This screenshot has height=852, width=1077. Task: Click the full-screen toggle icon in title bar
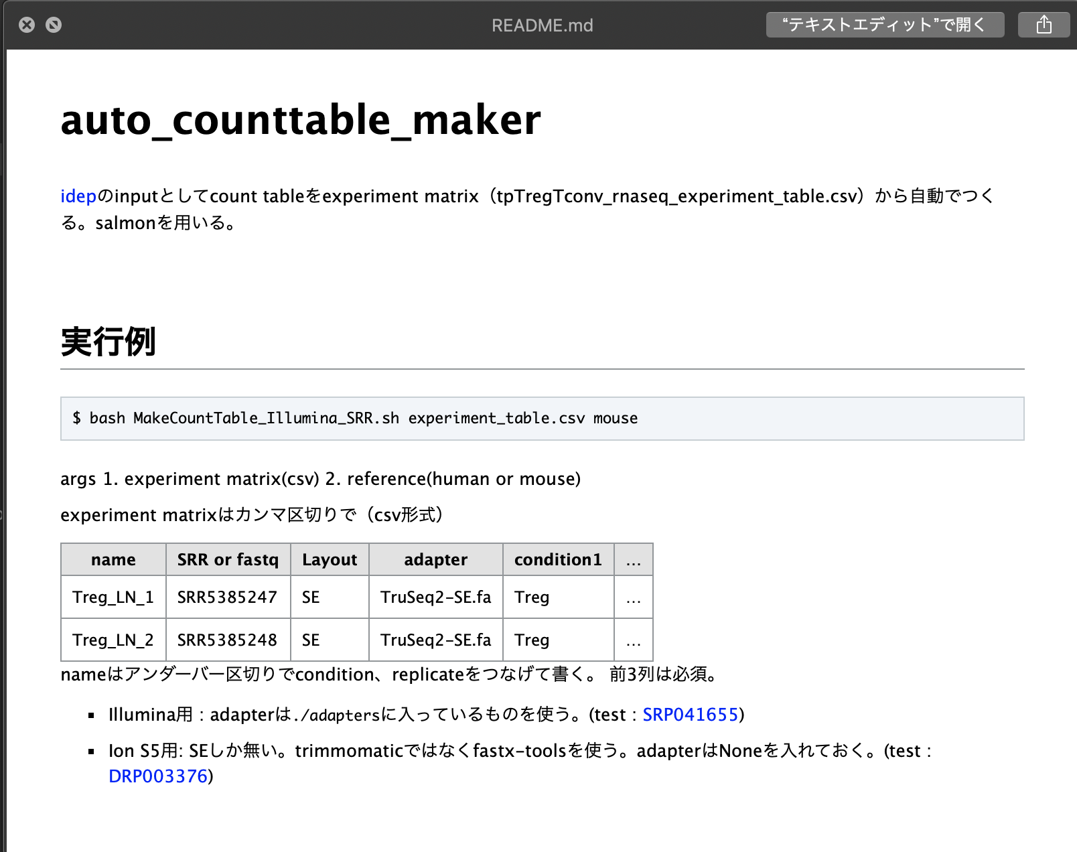pyautogui.click(x=54, y=25)
